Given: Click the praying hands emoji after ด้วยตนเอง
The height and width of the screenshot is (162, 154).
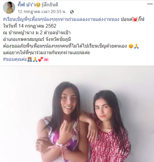Looking at the screenshot, I should click(136, 46).
